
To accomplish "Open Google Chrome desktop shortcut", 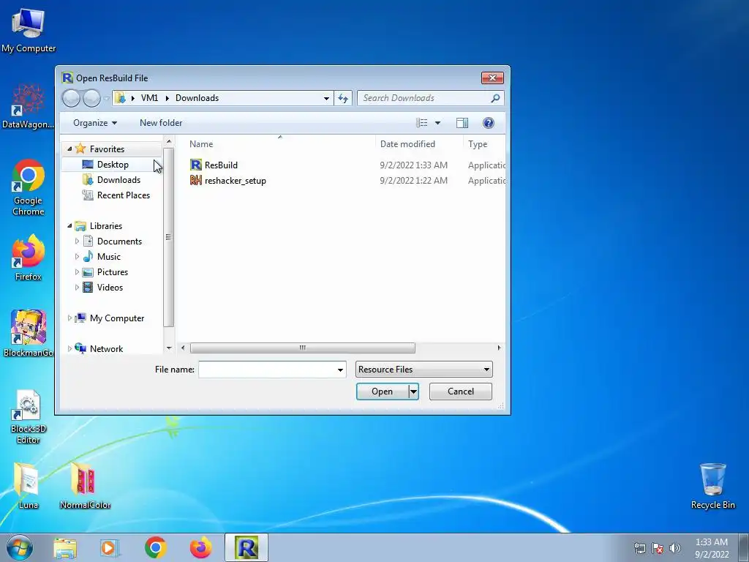I will (29, 187).
